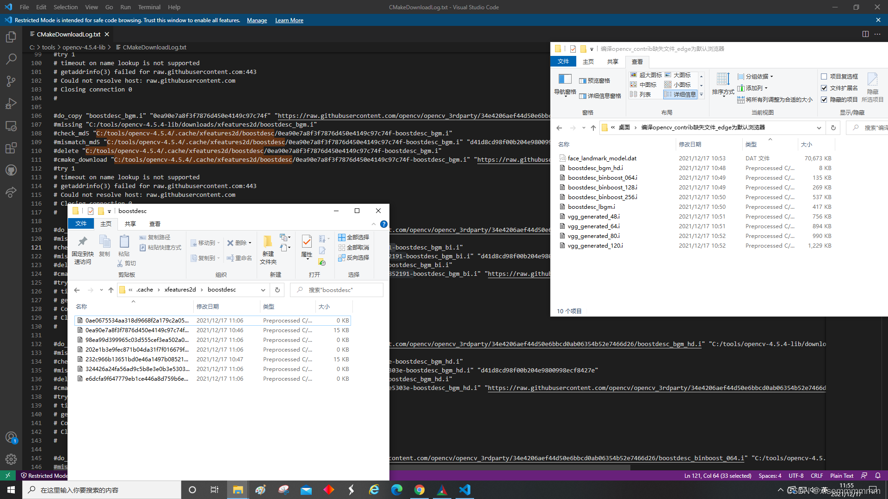Click the remote window indicator in the status bar
The height and width of the screenshot is (499, 888).
(x=8, y=475)
